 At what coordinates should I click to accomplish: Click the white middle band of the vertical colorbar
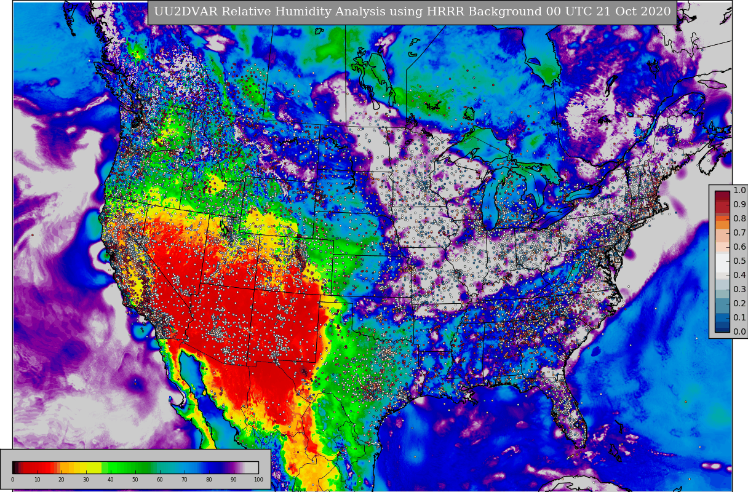pos(722,262)
